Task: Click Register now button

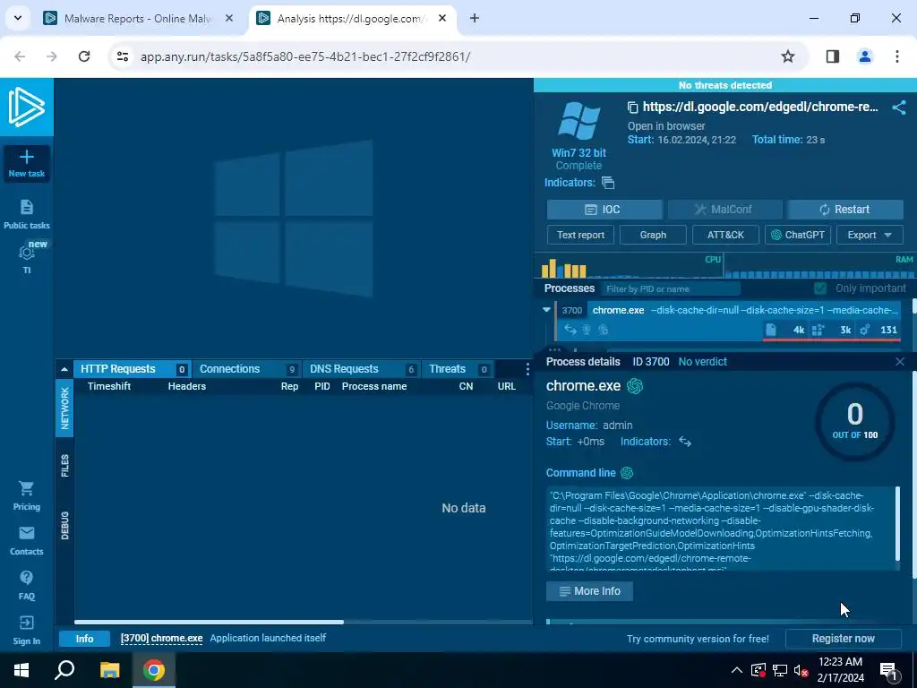Action: (843, 638)
